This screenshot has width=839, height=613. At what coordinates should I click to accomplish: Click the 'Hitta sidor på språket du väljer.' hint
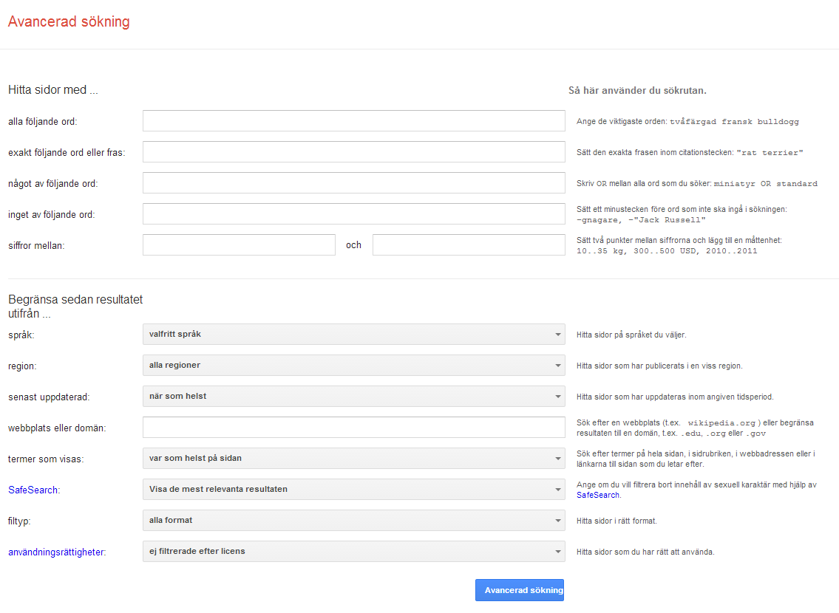tap(631, 335)
